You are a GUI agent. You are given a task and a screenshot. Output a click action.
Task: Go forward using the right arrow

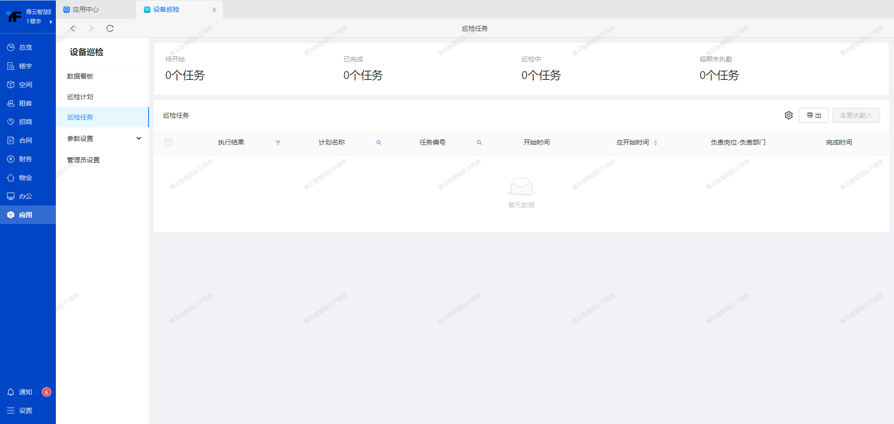click(x=91, y=28)
